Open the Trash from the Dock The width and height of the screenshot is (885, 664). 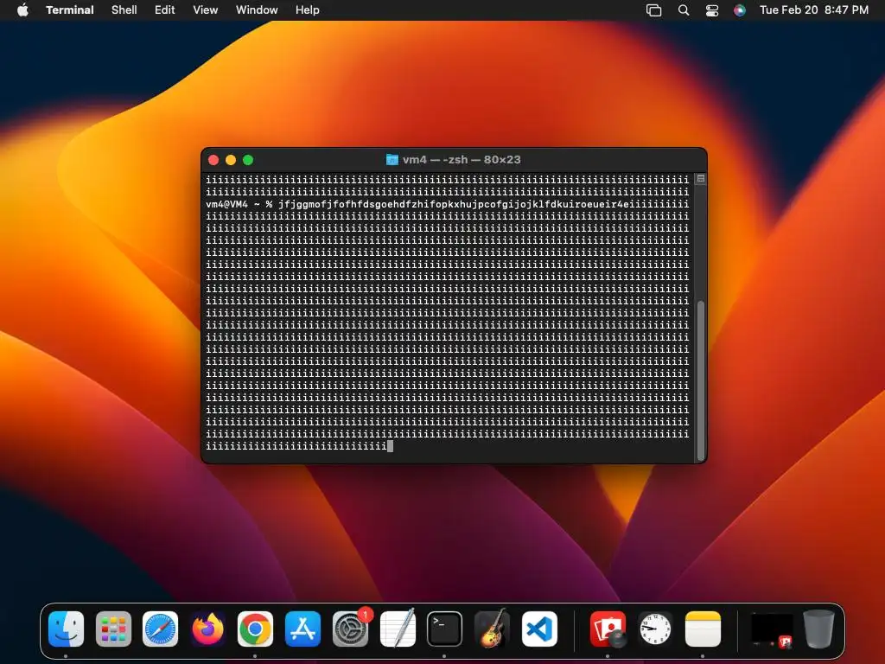[818, 629]
